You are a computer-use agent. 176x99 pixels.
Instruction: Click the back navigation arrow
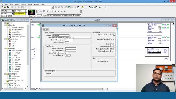(100, 7)
